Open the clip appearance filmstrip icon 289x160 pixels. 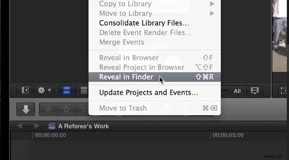(255, 91)
